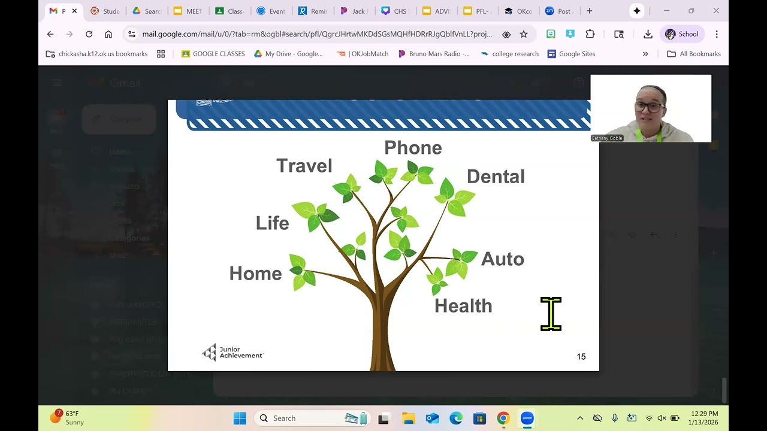Switch to the Jack tab

pos(354,11)
